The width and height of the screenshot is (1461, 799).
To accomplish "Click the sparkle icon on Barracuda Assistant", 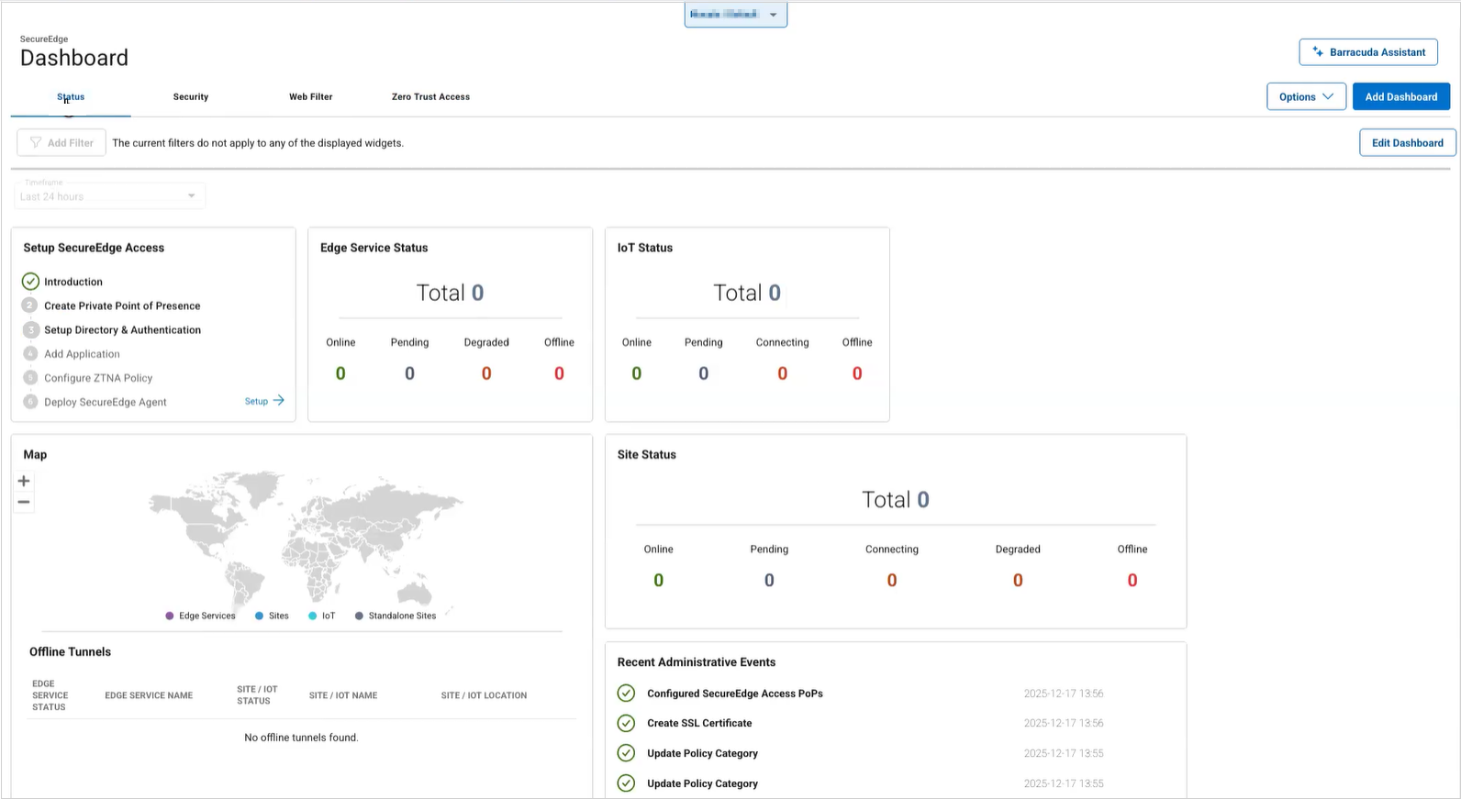I will click(1318, 52).
